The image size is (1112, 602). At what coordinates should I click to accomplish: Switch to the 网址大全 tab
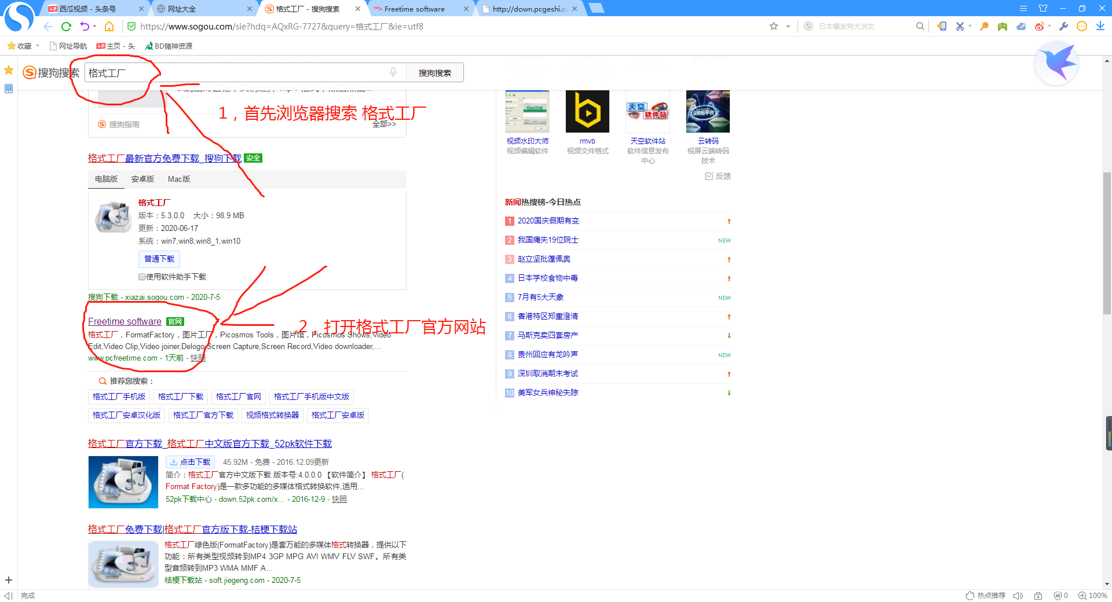[x=204, y=9]
